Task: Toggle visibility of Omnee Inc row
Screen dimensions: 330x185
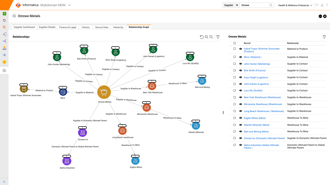Action: 241,138
